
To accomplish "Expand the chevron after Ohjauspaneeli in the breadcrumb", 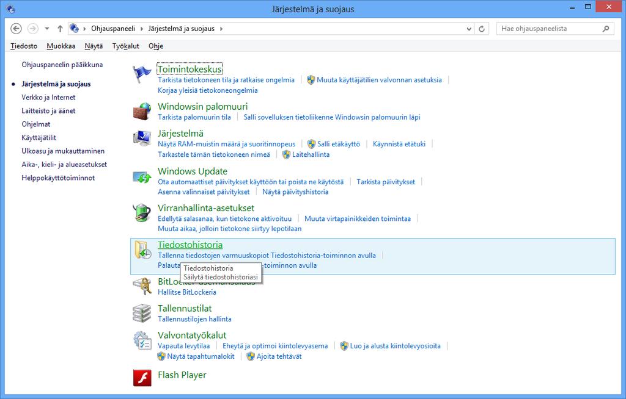I will click(x=141, y=29).
